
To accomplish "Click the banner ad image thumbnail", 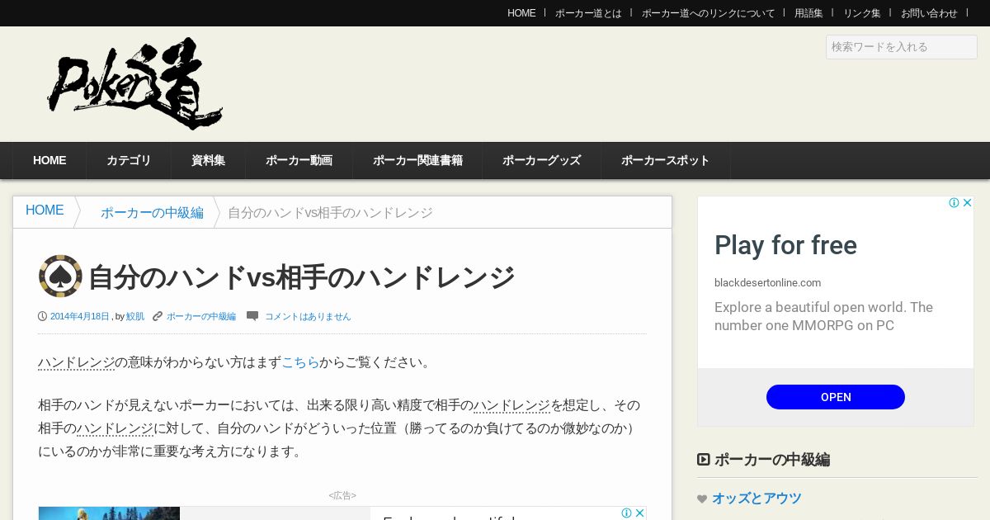I will click(x=109, y=513).
